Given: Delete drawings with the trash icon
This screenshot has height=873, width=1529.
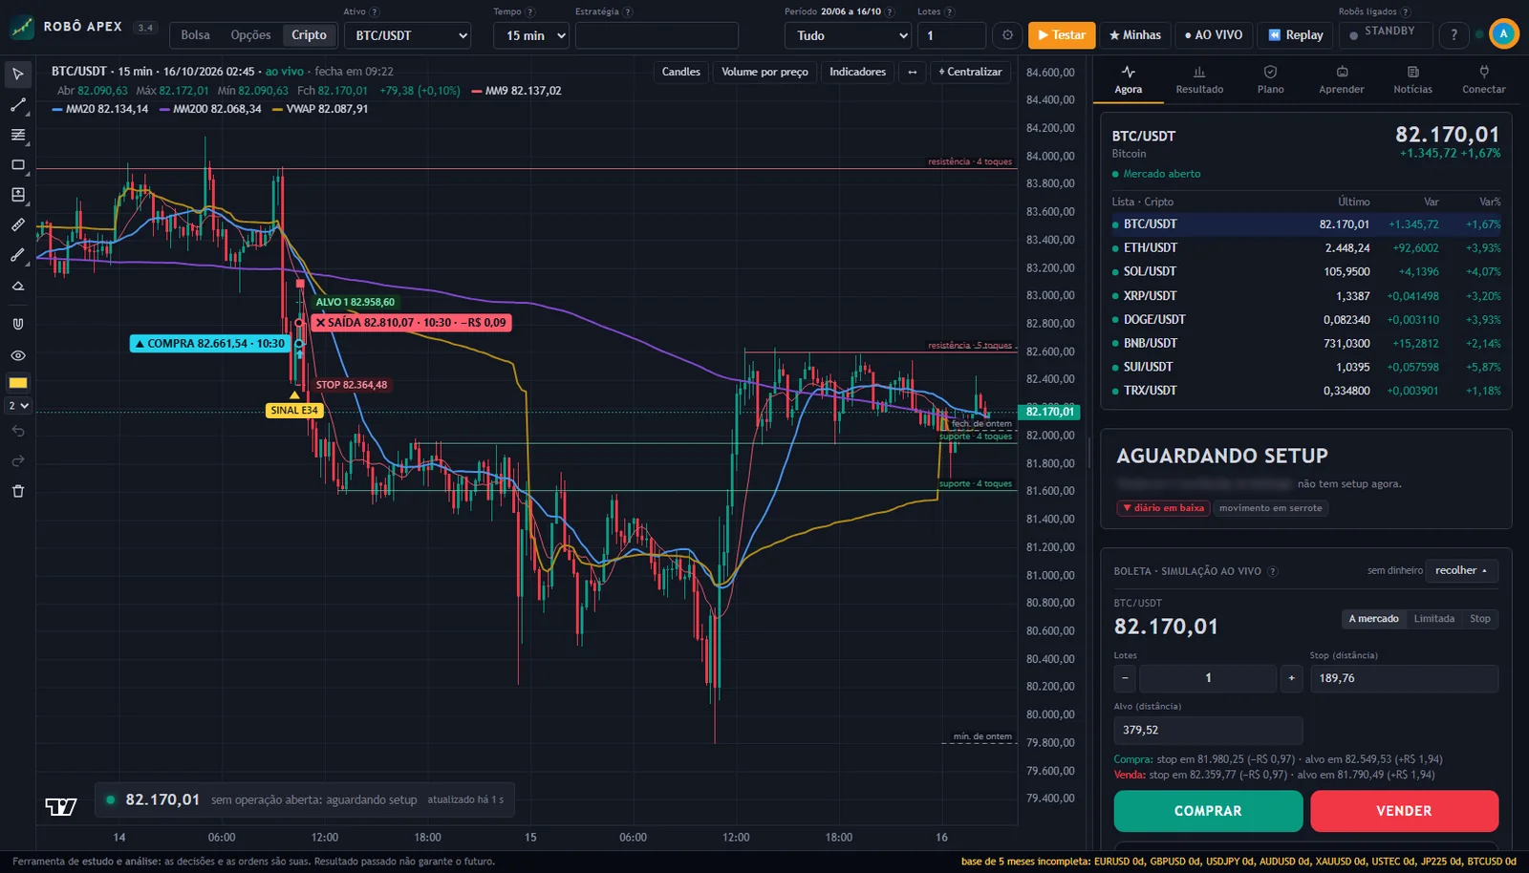Looking at the screenshot, I should point(17,491).
